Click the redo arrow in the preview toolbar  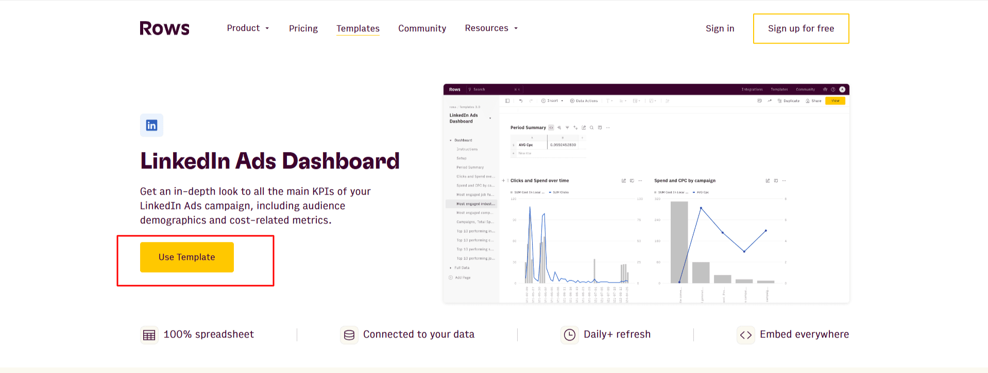click(x=531, y=101)
